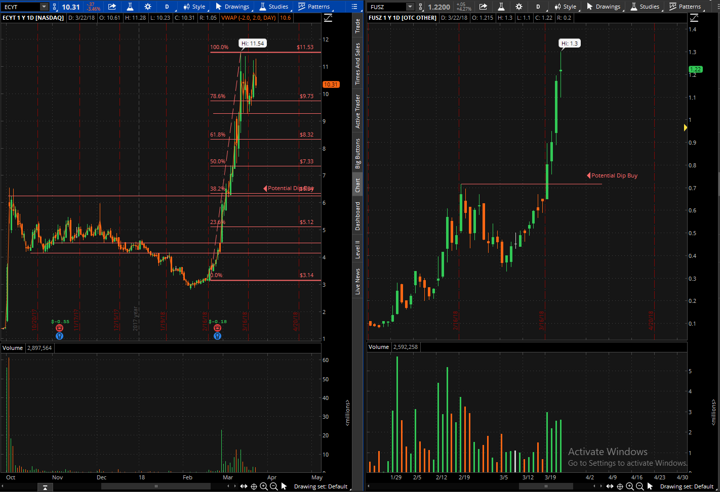
Task: Click the red earnings phone icon near February
Action: coord(217,328)
